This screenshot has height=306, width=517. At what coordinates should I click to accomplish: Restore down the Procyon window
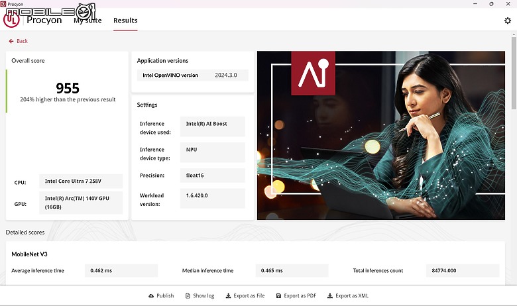491,4
